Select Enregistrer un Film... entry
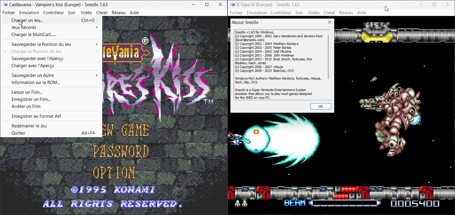The height and width of the screenshot is (215, 455). (51, 99)
